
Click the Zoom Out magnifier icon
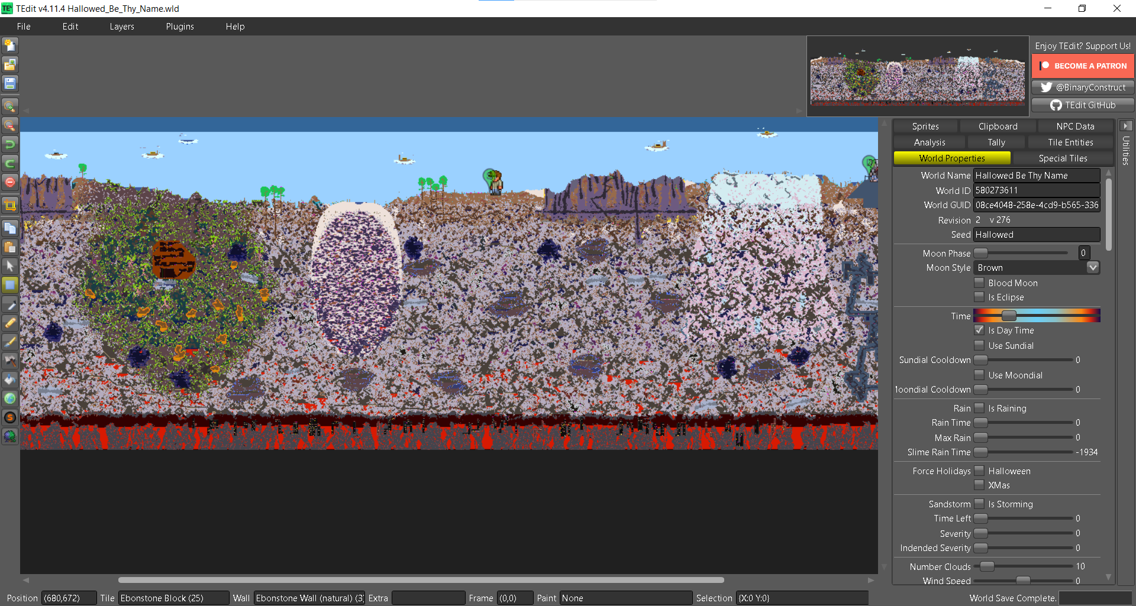point(10,125)
